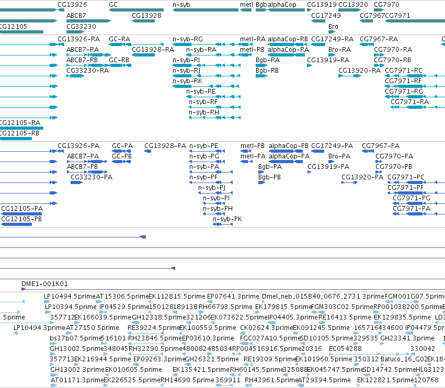
Task: Click transcript n-syb-RG
Action: 188,39
